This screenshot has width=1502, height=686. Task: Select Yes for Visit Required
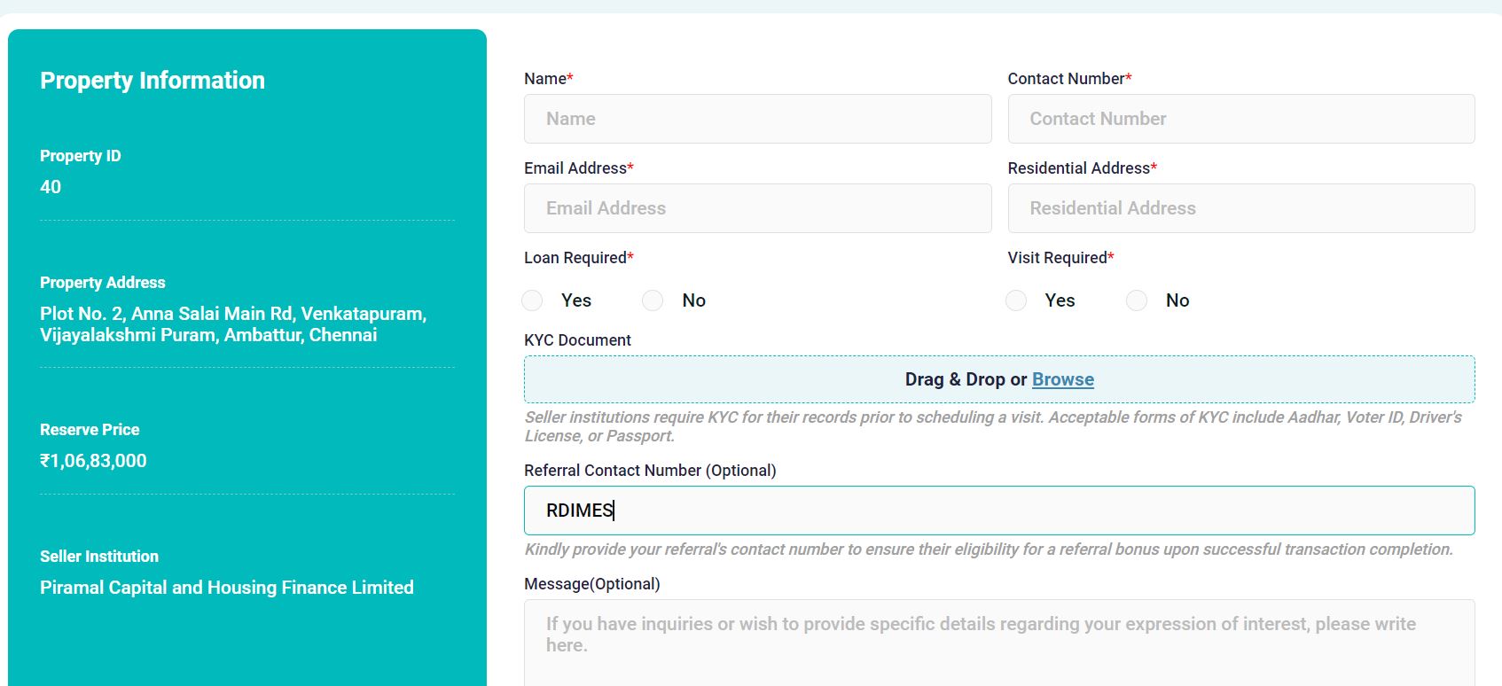[1016, 300]
